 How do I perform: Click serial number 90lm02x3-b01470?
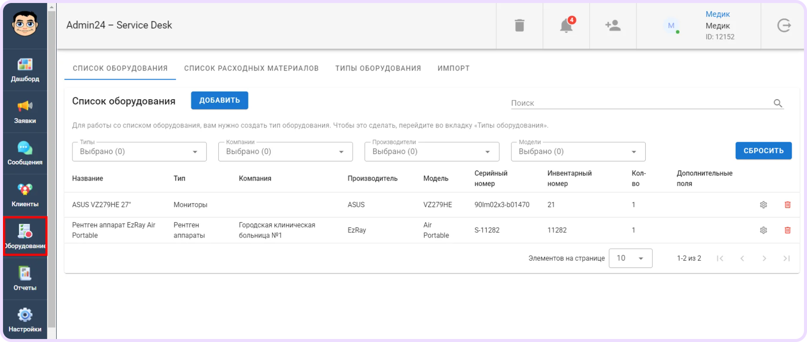pos(502,205)
